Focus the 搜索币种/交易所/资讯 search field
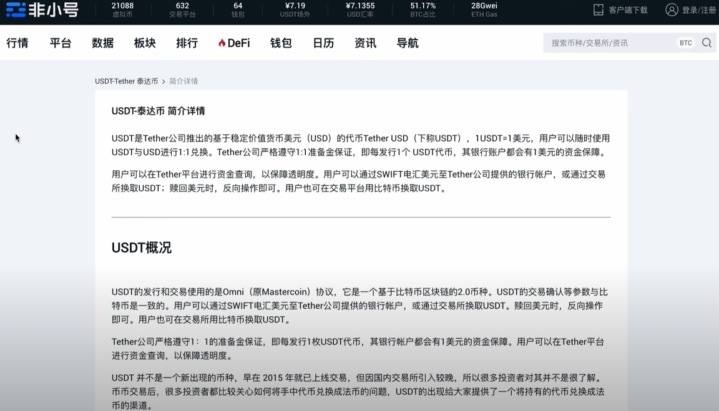The width and height of the screenshot is (719, 411). tap(609, 43)
